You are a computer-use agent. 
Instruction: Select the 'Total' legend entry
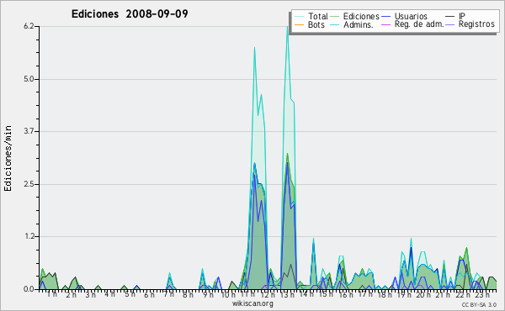(x=317, y=16)
